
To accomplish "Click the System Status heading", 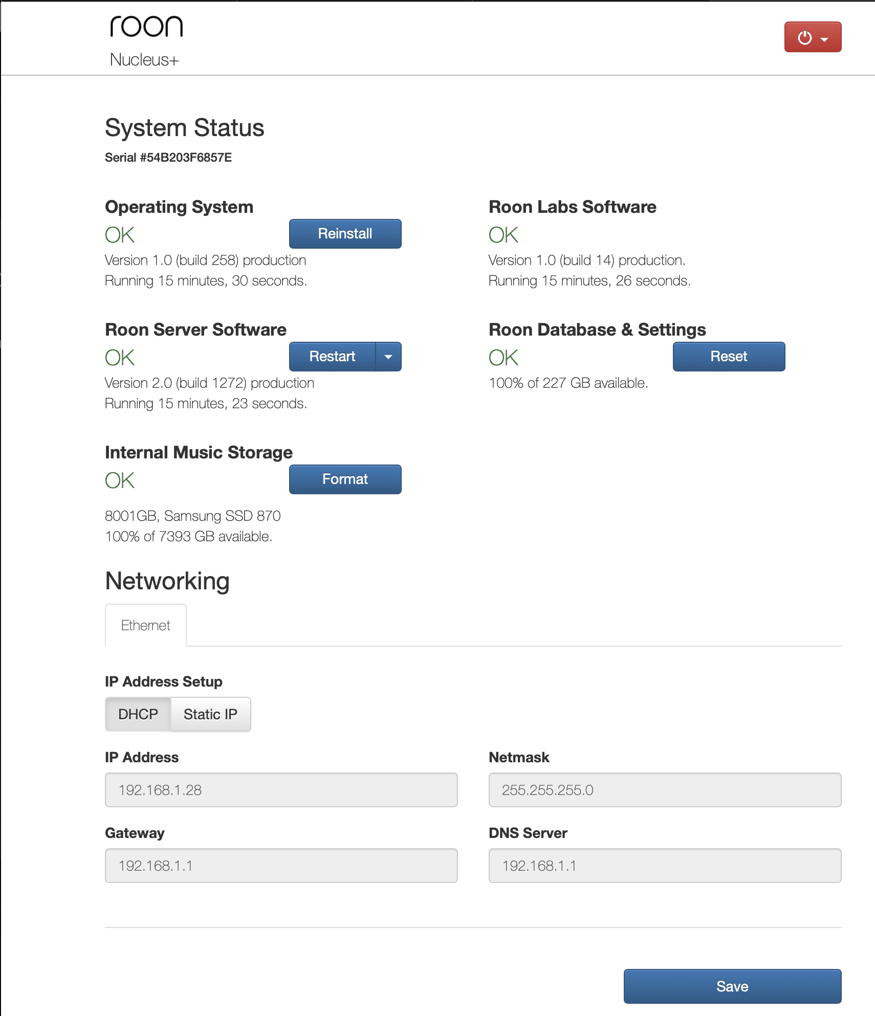I will [184, 128].
